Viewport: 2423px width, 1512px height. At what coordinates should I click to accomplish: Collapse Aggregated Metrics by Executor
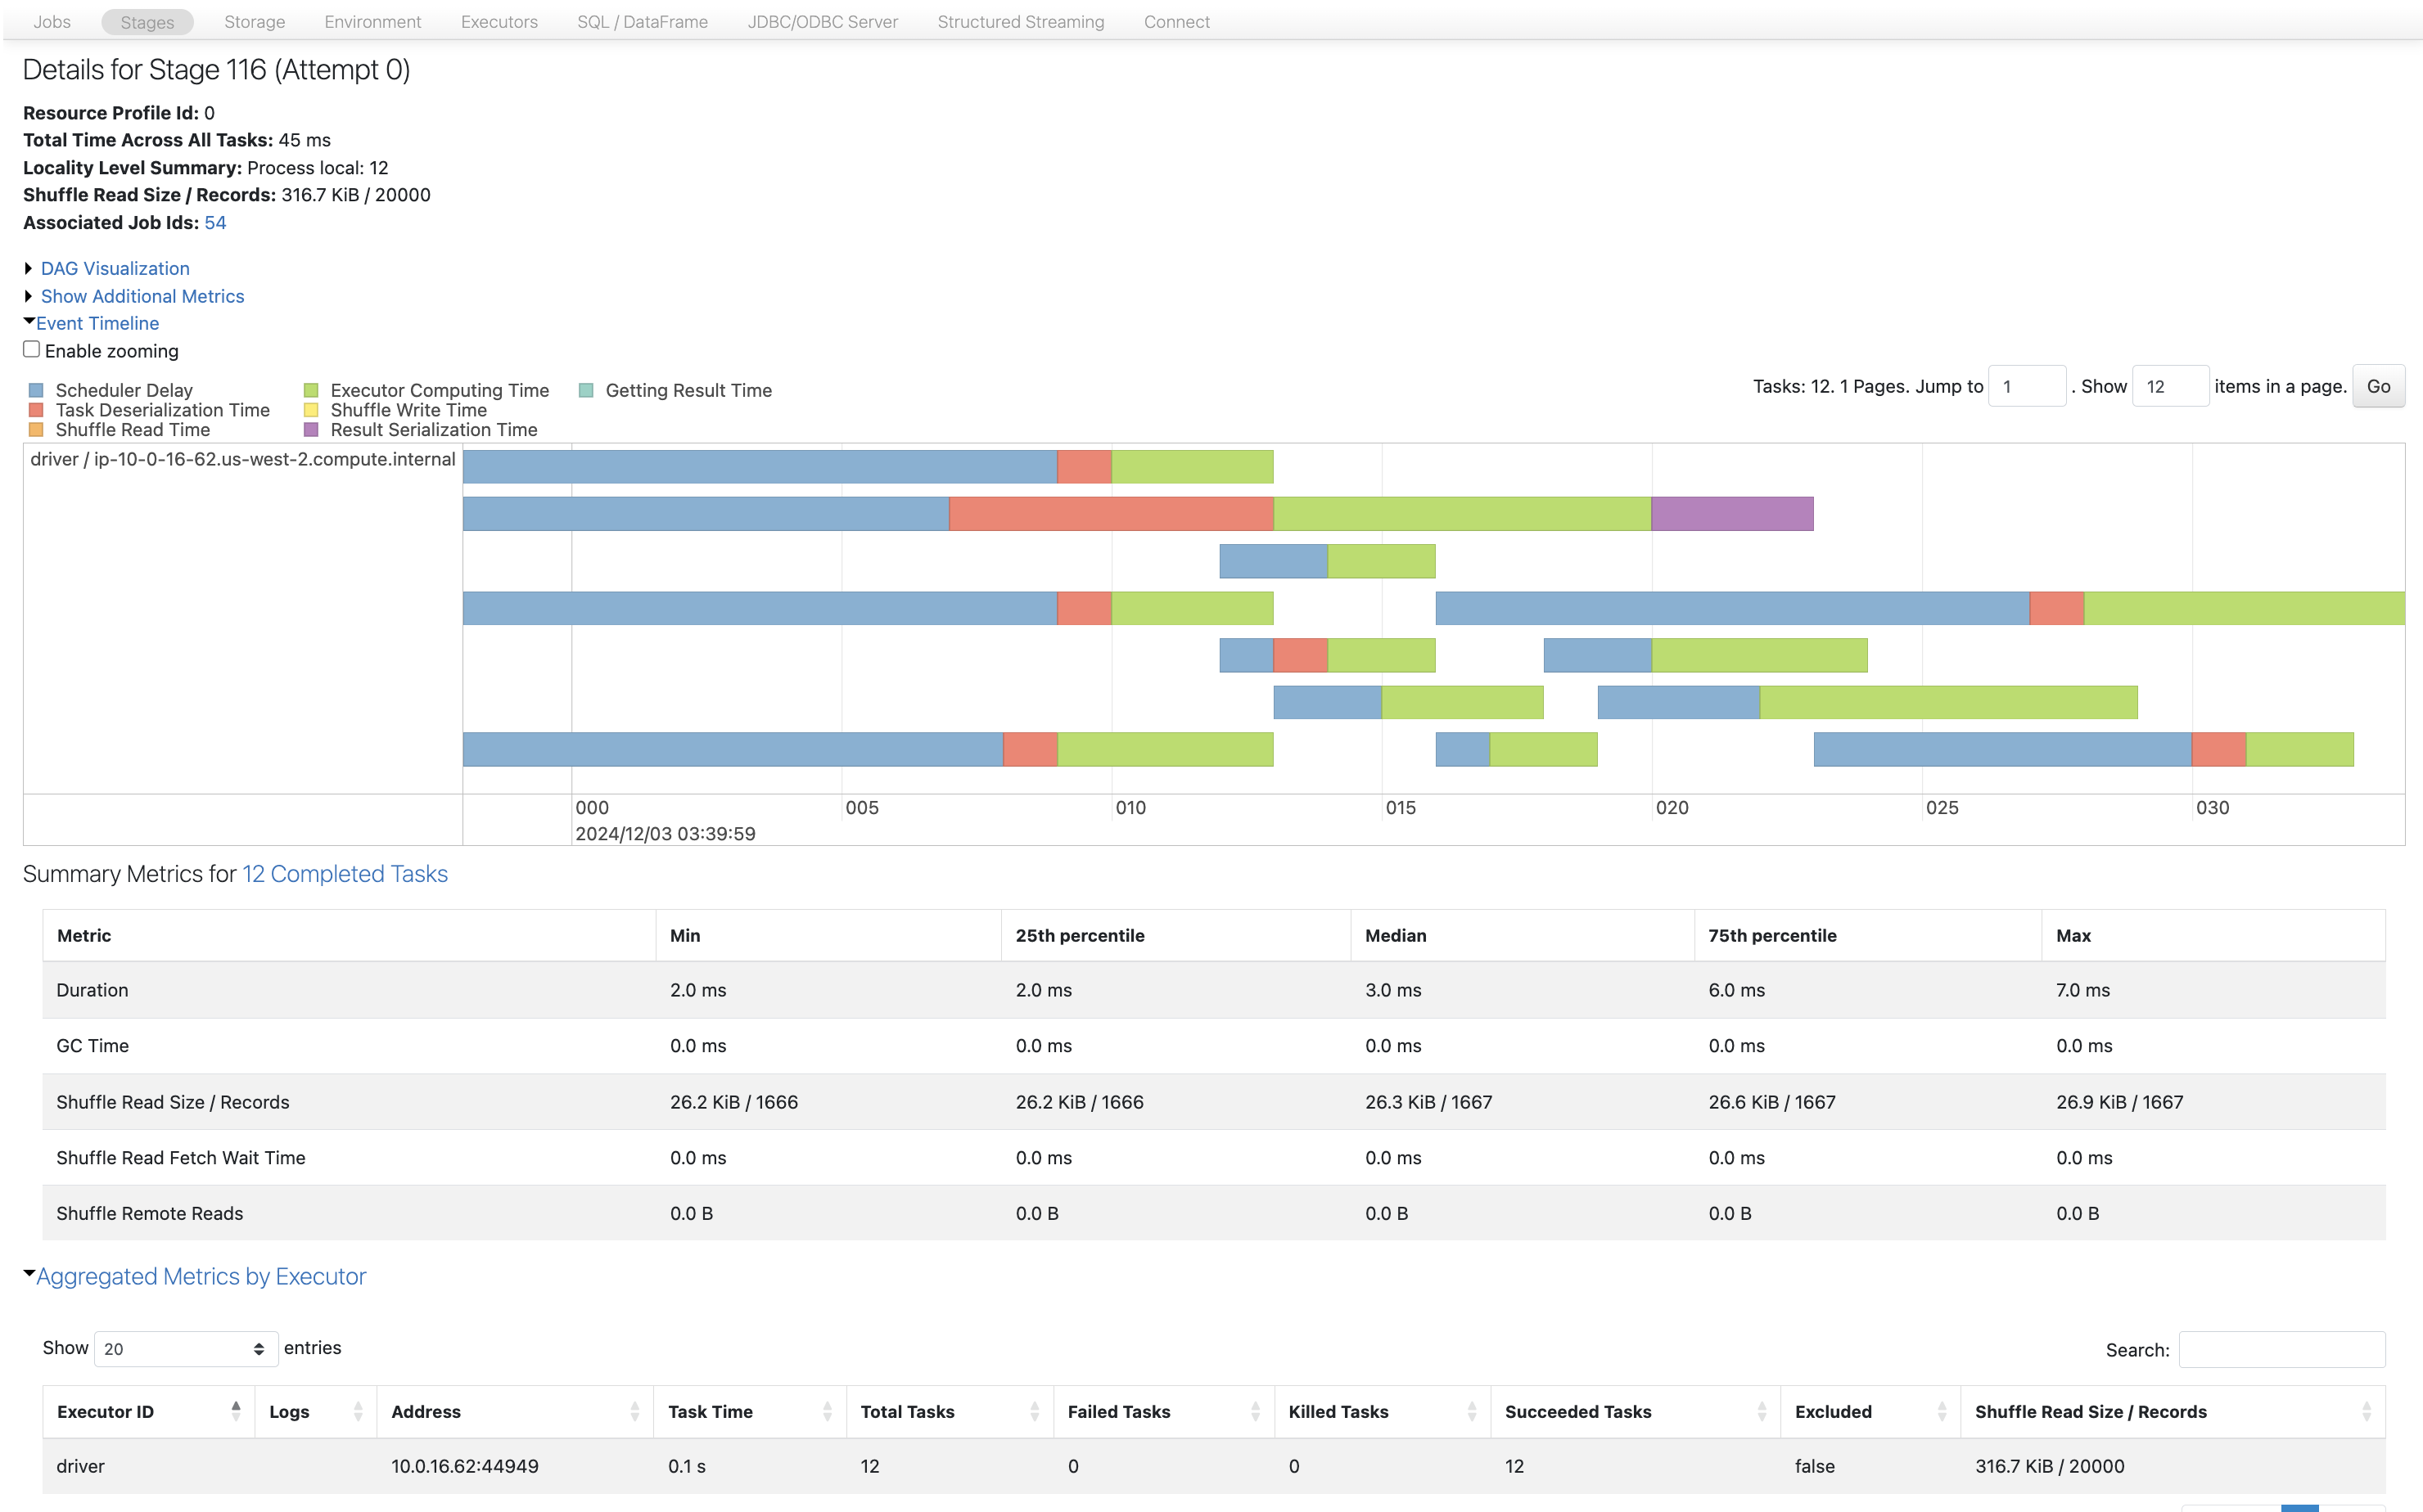[x=200, y=1276]
